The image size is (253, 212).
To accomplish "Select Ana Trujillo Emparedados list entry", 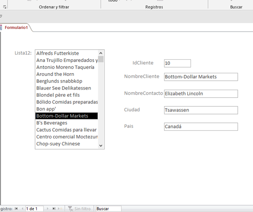I will tap(67, 60).
